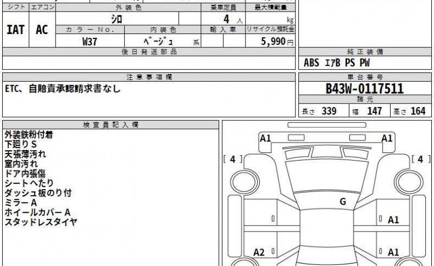The height and width of the screenshot is (266, 434).
Task: Click the 検査員記入欄 header
Action: pyautogui.click(x=110, y=125)
